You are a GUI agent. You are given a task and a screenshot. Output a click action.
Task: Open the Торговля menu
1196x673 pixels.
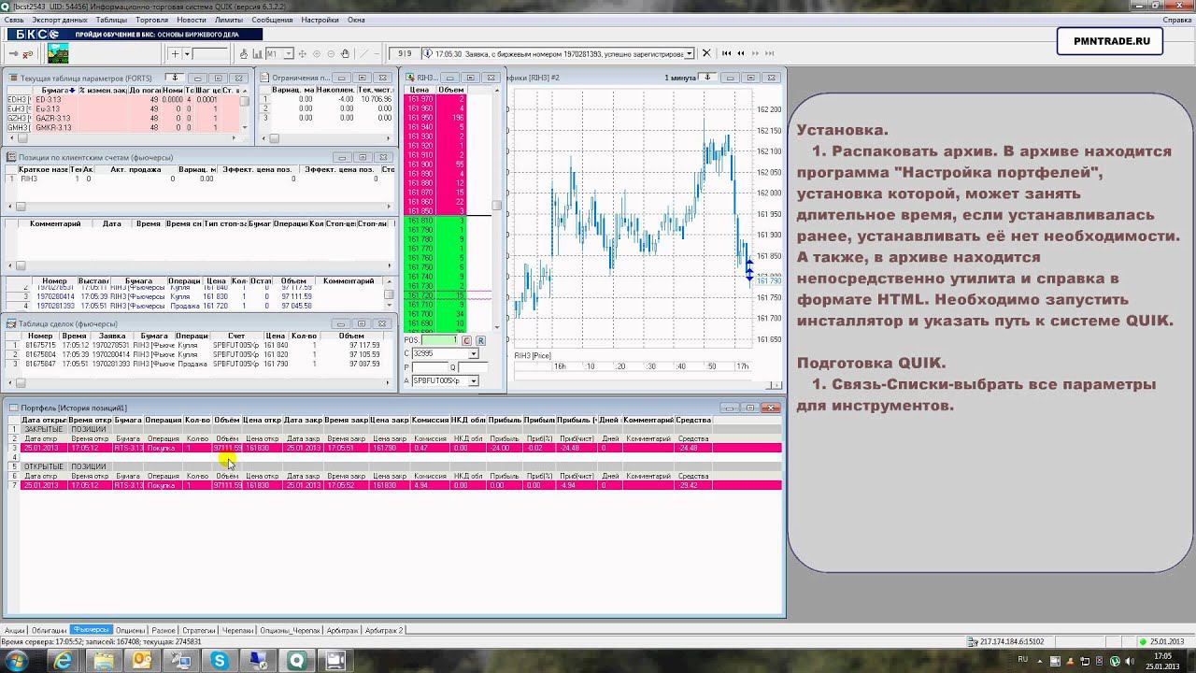[151, 20]
